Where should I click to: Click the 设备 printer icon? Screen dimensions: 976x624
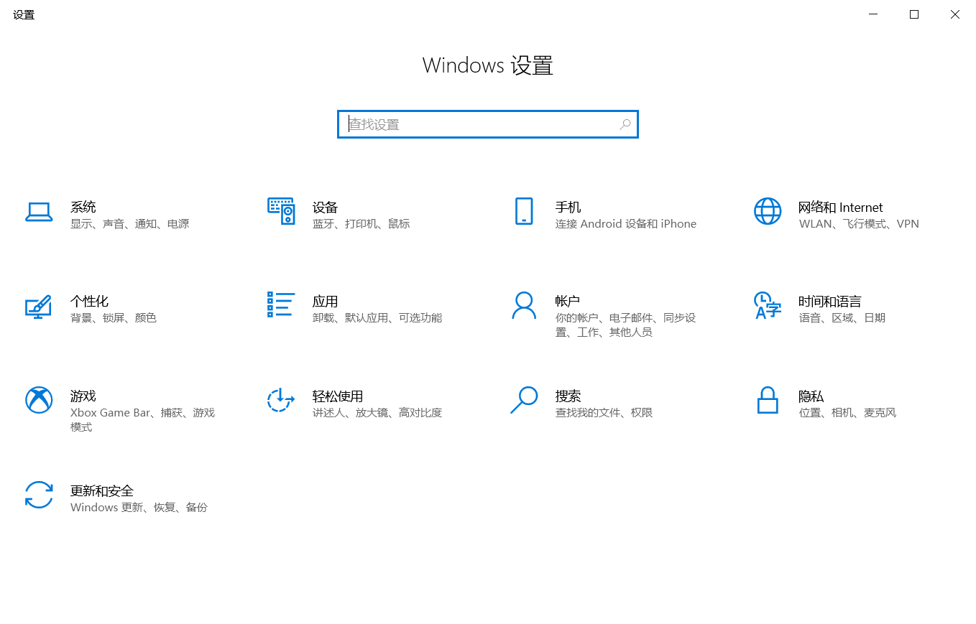281,212
